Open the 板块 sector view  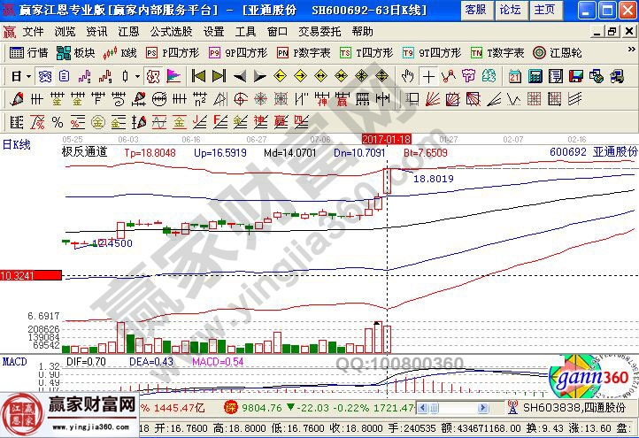76,53
